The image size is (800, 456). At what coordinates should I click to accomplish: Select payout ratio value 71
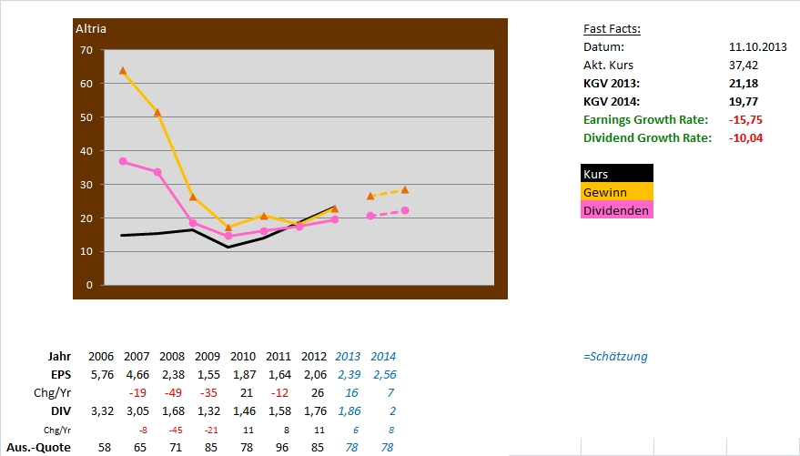[176, 447]
